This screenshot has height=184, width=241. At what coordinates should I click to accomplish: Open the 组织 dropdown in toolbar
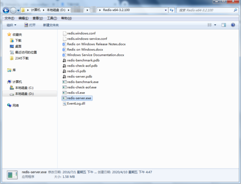pos(12,25)
